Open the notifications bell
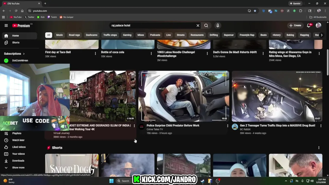This screenshot has height=185, width=329. [x=309, y=25]
